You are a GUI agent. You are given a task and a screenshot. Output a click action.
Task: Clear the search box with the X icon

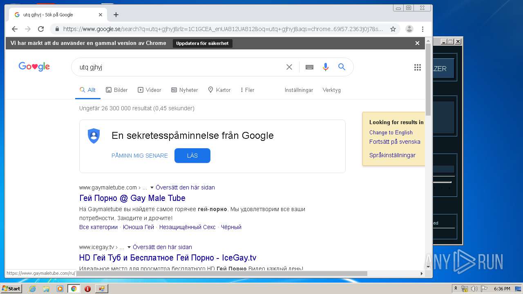coord(289,67)
